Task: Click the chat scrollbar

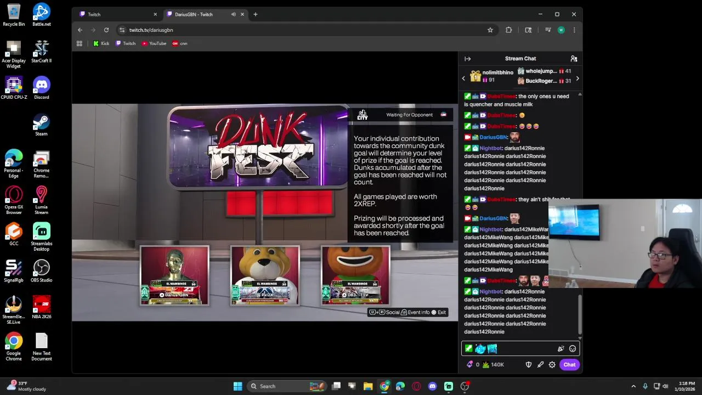Action: (x=580, y=315)
